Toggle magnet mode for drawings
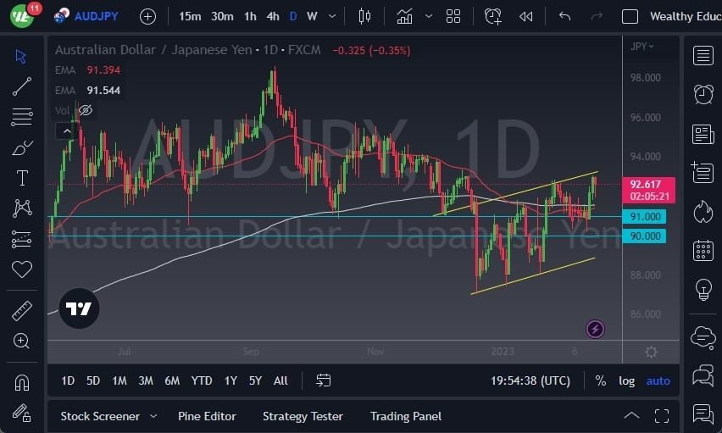 (22, 382)
